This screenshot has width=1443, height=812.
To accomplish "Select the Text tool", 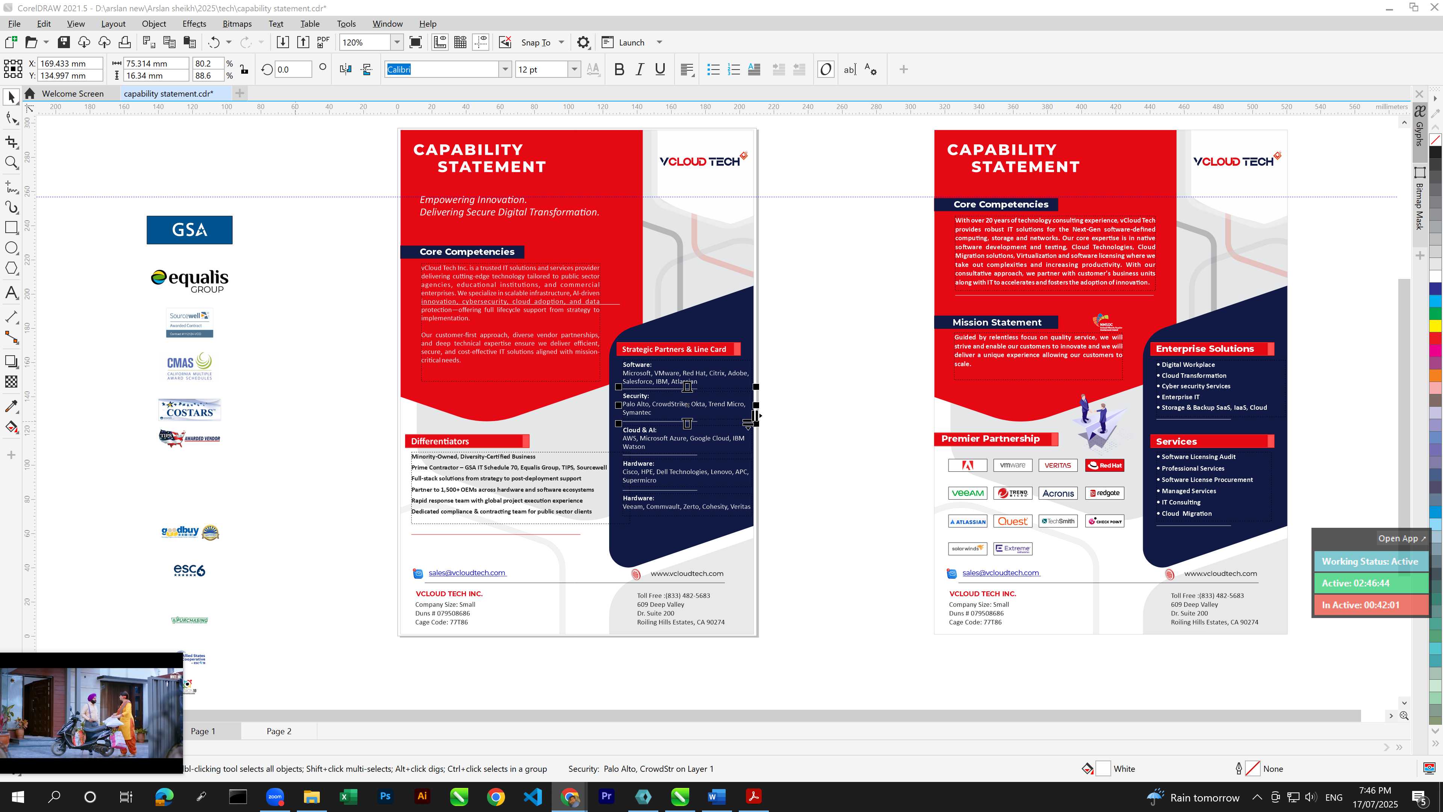I will (11, 292).
